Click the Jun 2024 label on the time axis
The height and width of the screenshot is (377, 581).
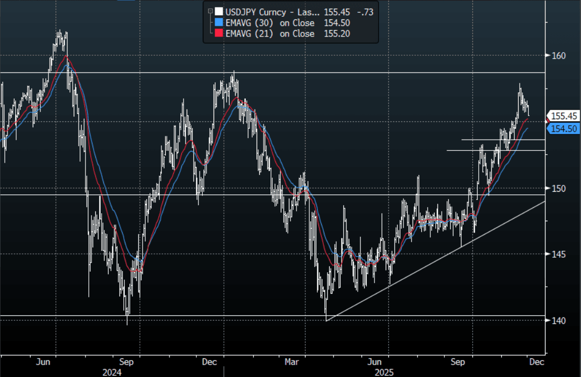tap(42, 363)
